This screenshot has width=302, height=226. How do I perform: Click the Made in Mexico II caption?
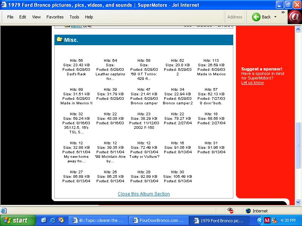[x=76, y=103]
